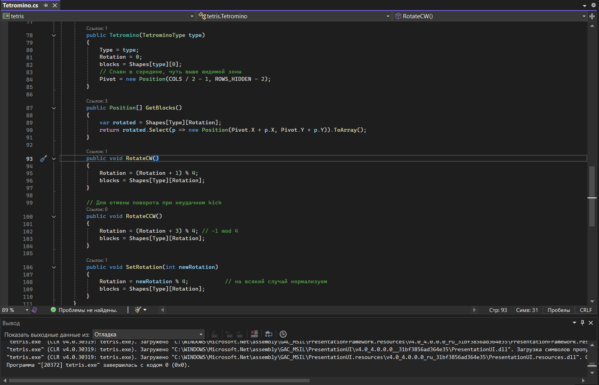Click the green no-problems checkmark icon
Viewport: 599px width, 385px height.
[53, 310]
